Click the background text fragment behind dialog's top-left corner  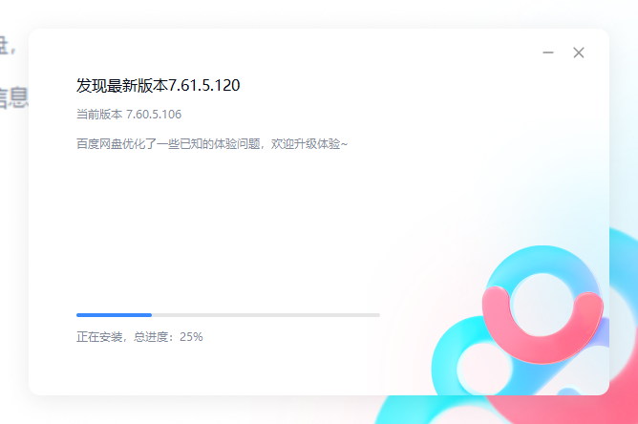pyautogui.click(x=13, y=44)
